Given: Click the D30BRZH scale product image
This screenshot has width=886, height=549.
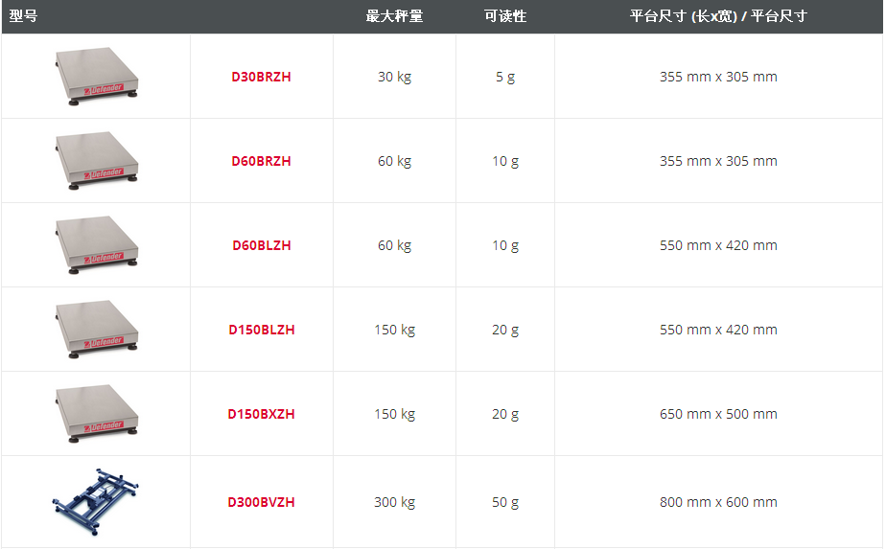Looking at the screenshot, I should tap(96, 76).
